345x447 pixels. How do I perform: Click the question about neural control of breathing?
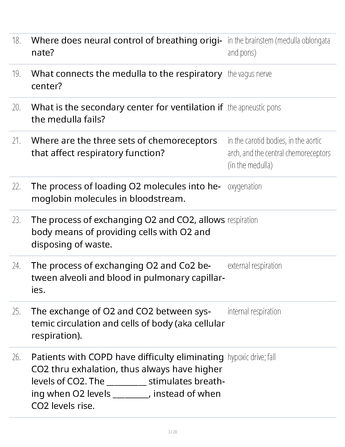126,47
